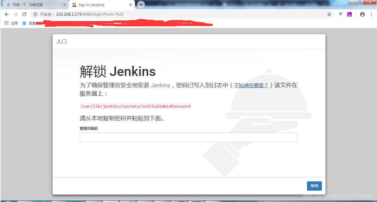This screenshot has height=202, width=377.
Task: Reload the Jenkins login page
Action: click(24, 14)
